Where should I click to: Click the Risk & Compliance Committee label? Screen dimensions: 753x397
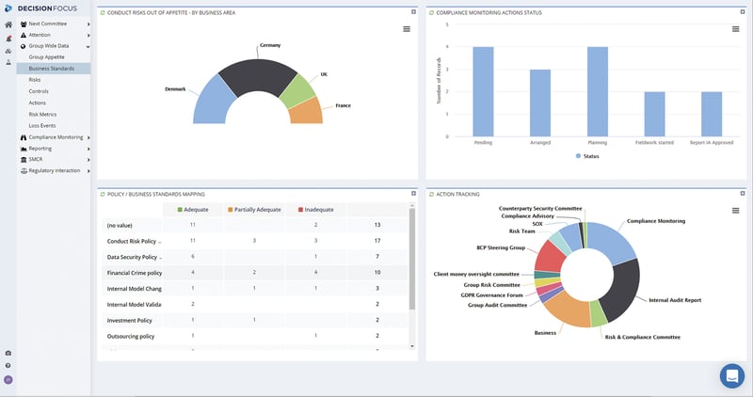tap(643, 338)
